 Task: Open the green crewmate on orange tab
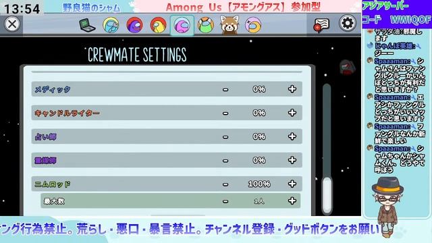[206, 25]
